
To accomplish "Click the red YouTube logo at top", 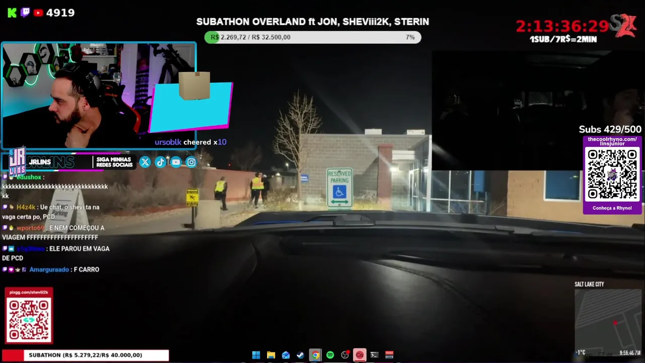I will click(38, 13).
